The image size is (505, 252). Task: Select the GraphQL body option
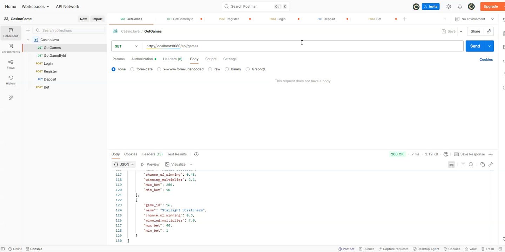(x=248, y=69)
